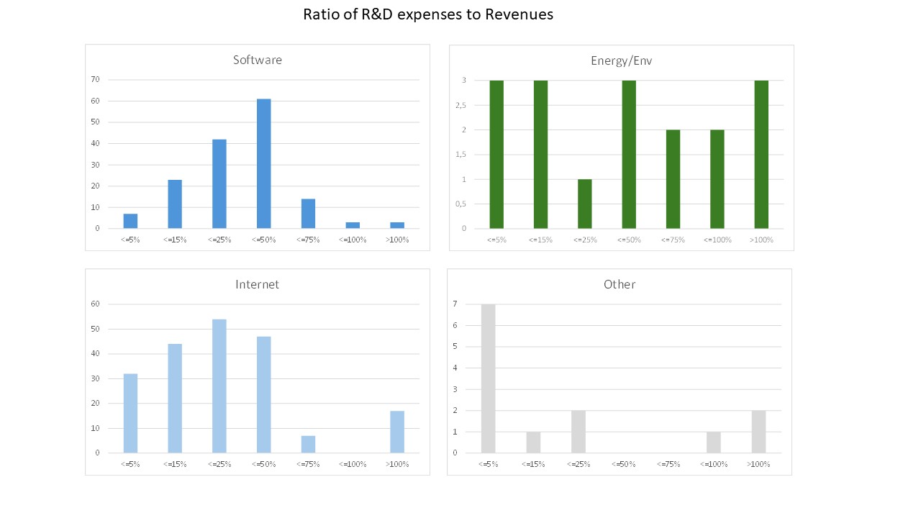Click the Internet chart title
This screenshot has width=921, height=518.
coord(257,284)
